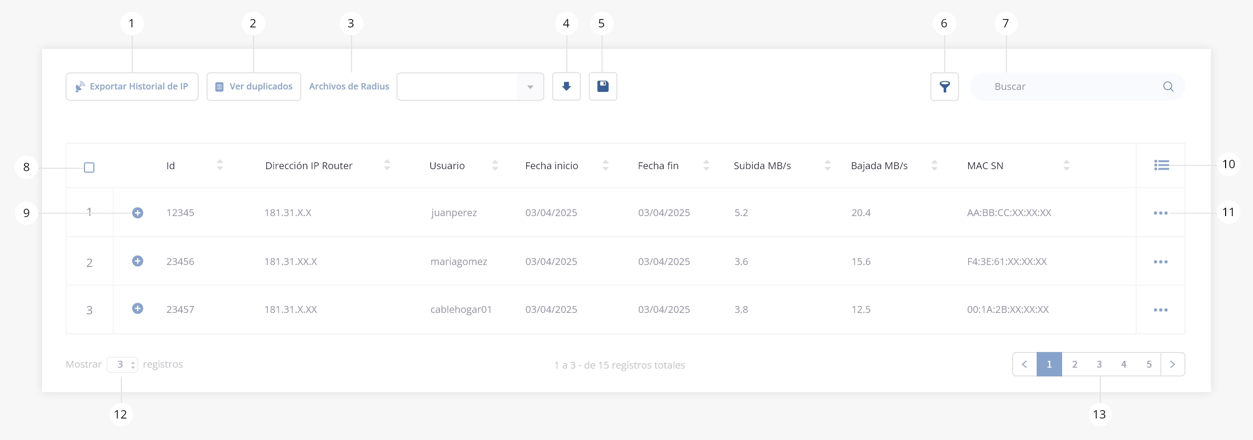Open the Archivos de Radius dropdown

[x=470, y=87]
